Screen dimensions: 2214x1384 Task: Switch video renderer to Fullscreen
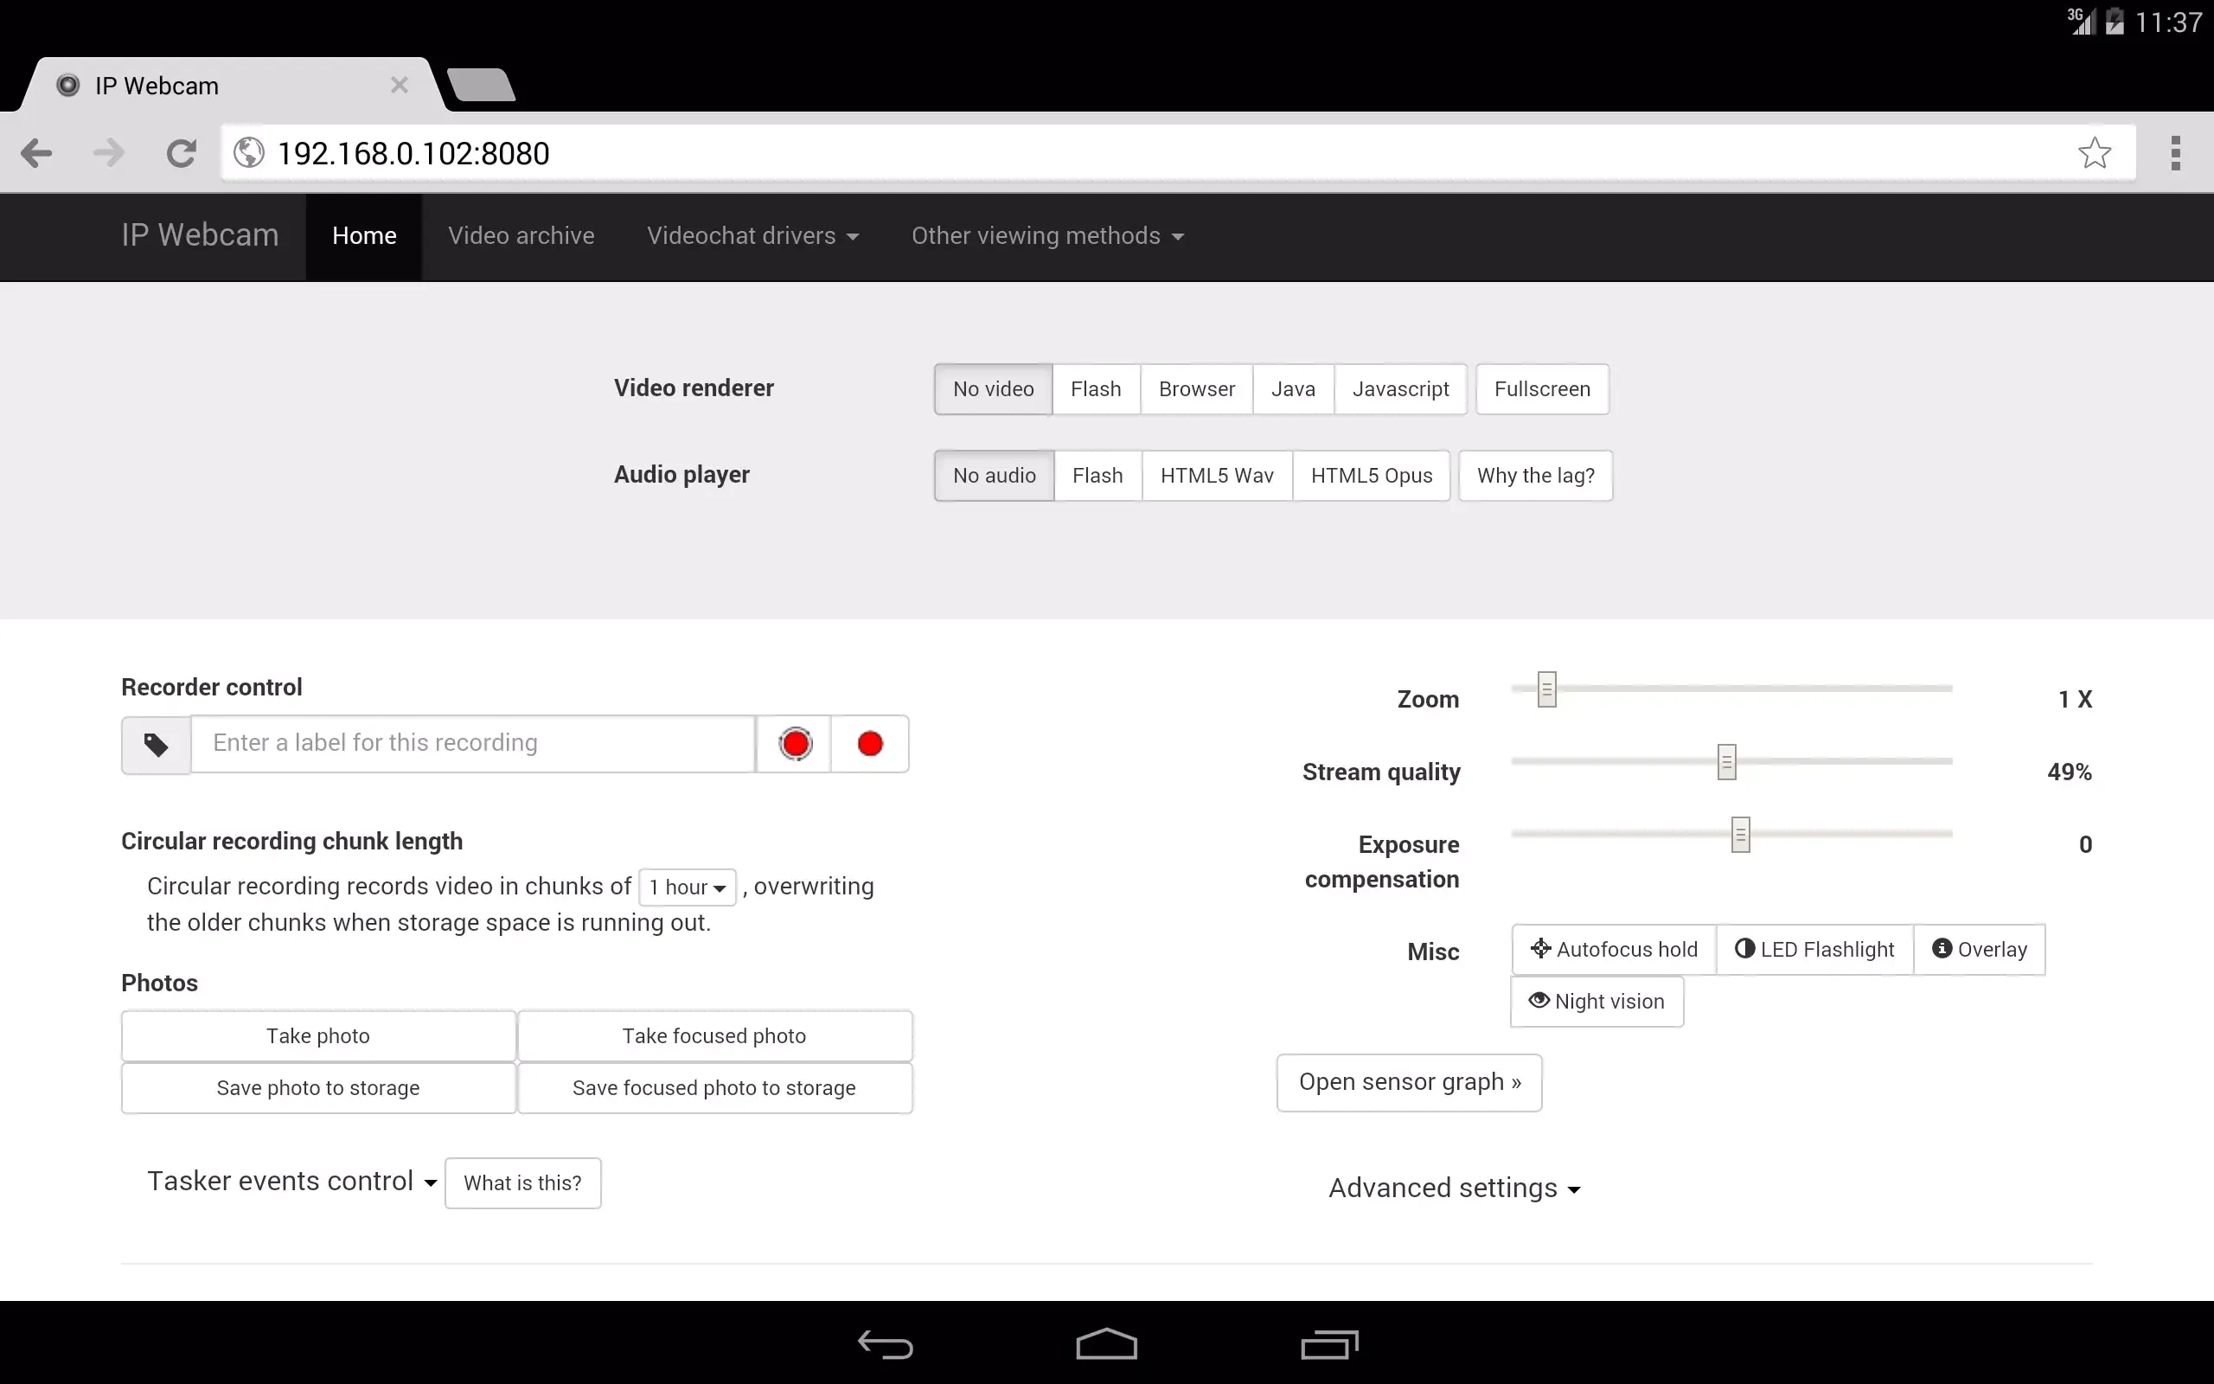tap(1540, 388)
